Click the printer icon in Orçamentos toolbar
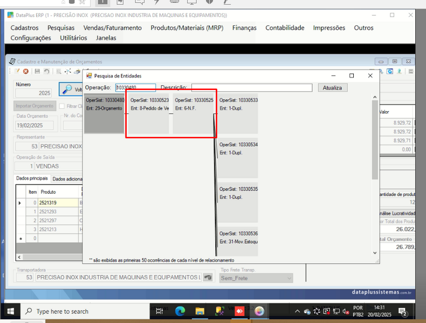 [78, 71]
